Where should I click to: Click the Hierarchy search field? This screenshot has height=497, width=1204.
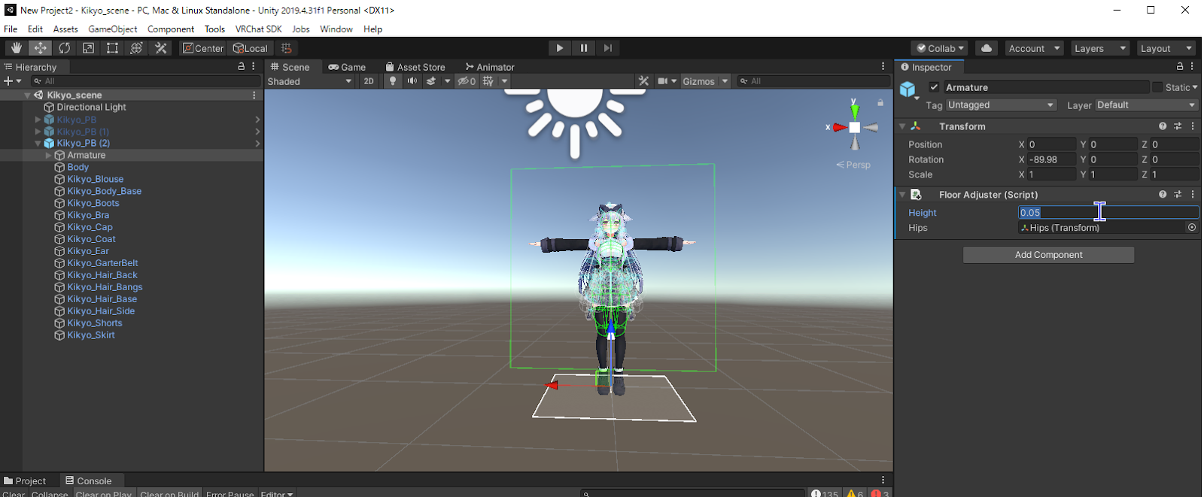[x=146, y=81]
